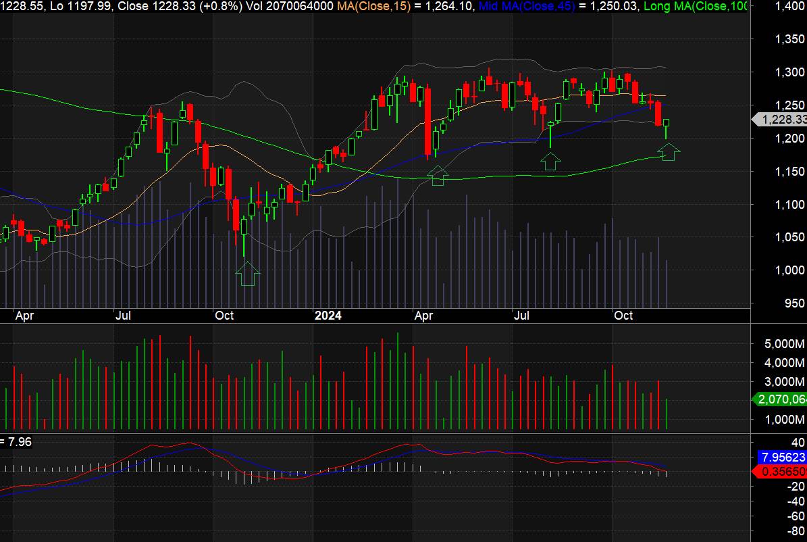Screen dimensions: 807x542
Task: Click the Jul label that follows 2024
Action: coord(521,316)
